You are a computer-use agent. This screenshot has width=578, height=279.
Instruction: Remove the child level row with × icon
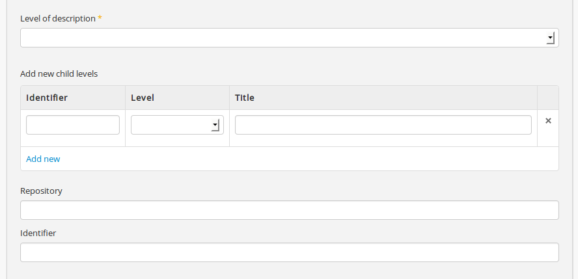(x=548, y=121)
